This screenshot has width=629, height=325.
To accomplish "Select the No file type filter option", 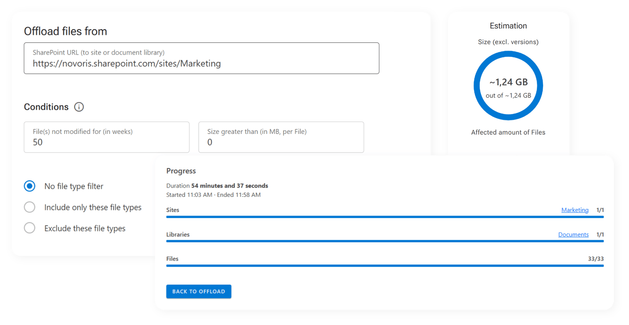I will coord(30,186).
